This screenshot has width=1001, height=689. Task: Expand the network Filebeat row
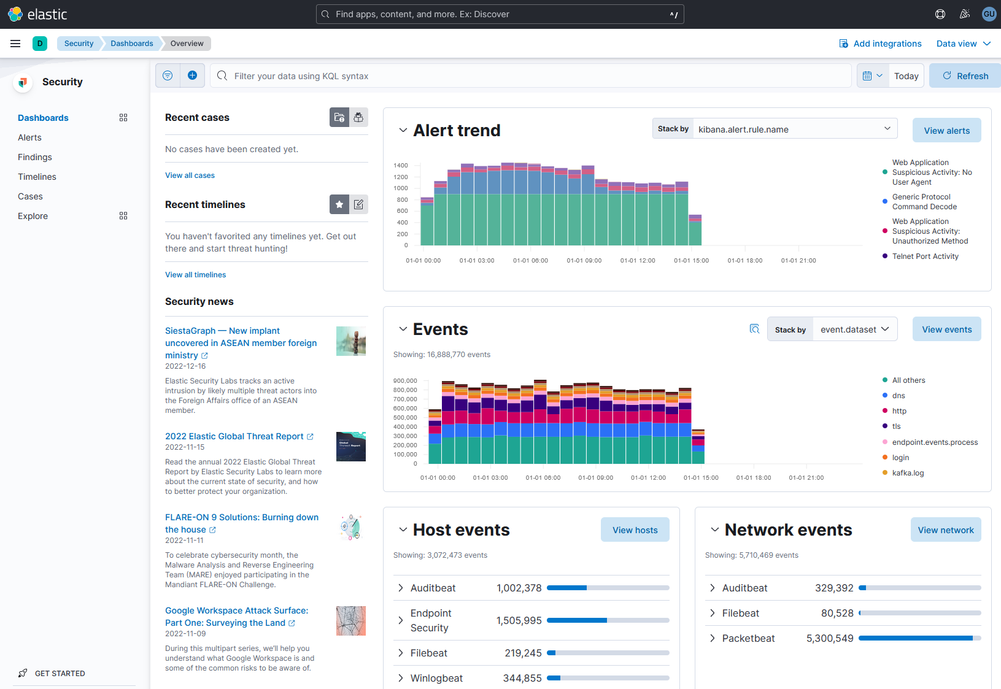[712, 613]
